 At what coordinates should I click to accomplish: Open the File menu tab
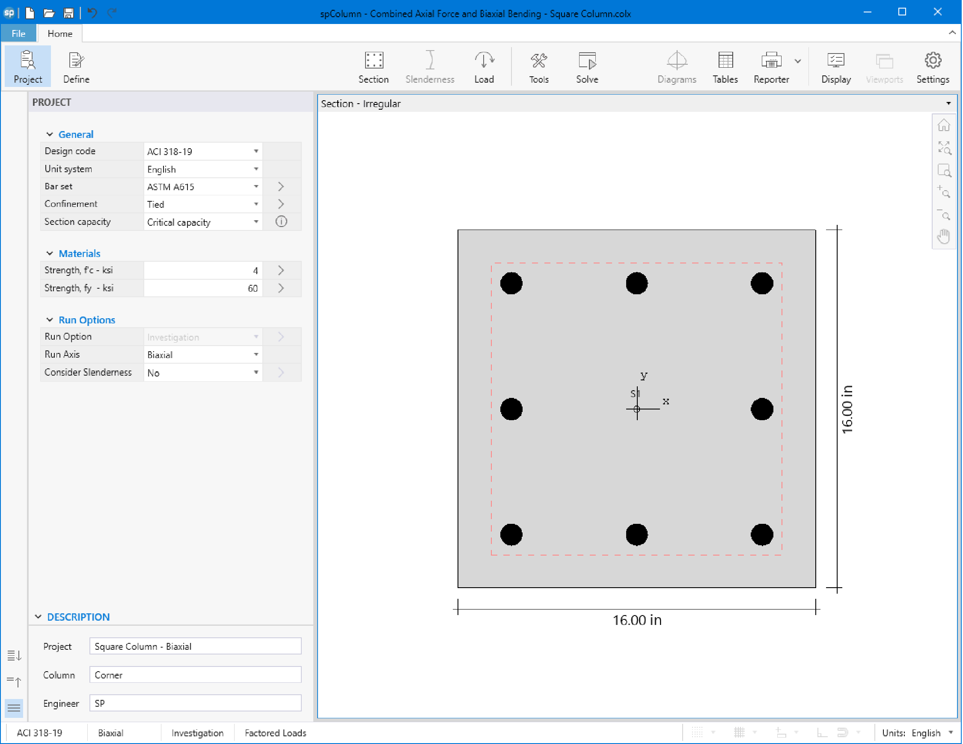[x=18, y=33]
